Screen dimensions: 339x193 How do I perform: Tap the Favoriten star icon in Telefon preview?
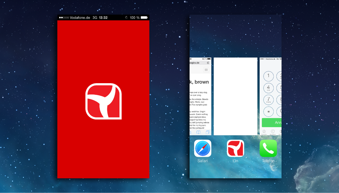pyautogui.click(x=264, y=131)
